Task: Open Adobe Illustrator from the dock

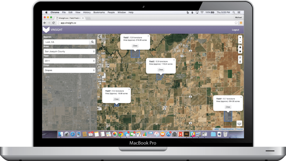Action: pyautogui.click(x=186, y=134)
